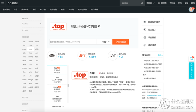Image resolution: width=196 pixels, height=112 pixels.
Task: Click 域名交易 in sidebar
Action: tap(24, 98)
